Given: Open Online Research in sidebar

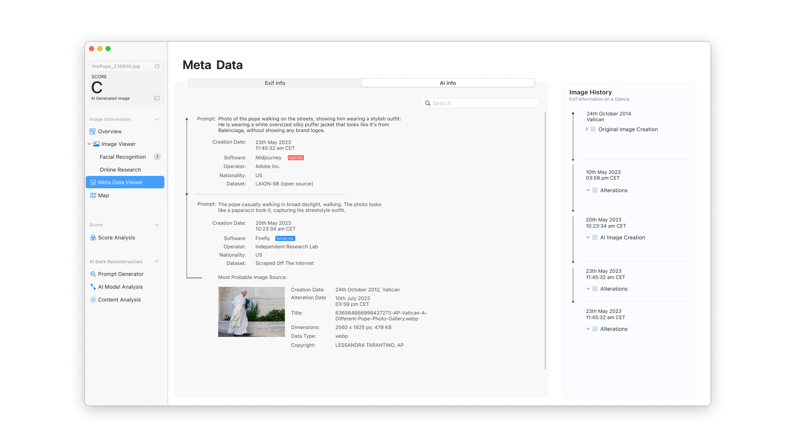Looking at the screenshot, I should pos(120,170).
